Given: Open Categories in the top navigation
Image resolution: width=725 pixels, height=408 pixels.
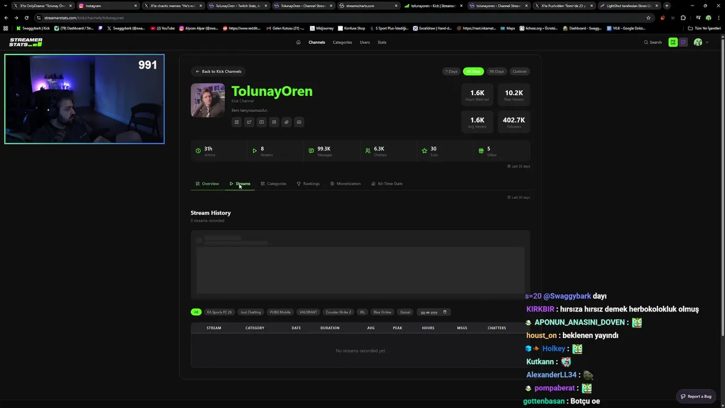Looking at the screenshot, I should point(342,42).
